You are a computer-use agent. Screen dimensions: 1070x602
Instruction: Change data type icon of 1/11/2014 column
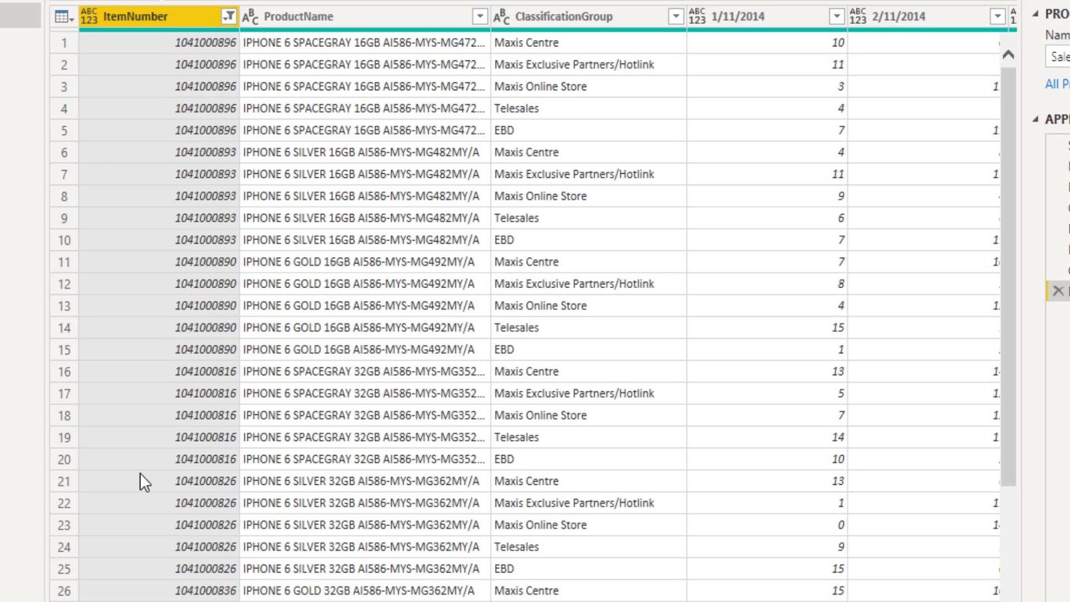(697, 17)
